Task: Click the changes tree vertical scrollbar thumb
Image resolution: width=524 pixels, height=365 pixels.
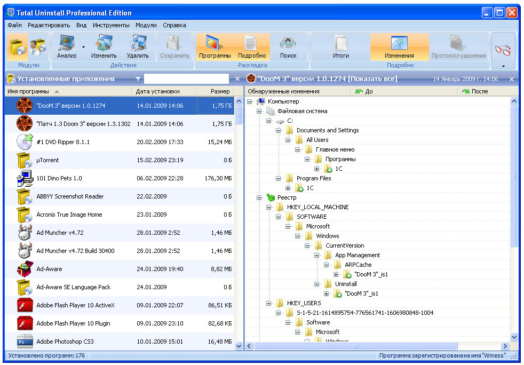Action: click(x=514, y=176)
